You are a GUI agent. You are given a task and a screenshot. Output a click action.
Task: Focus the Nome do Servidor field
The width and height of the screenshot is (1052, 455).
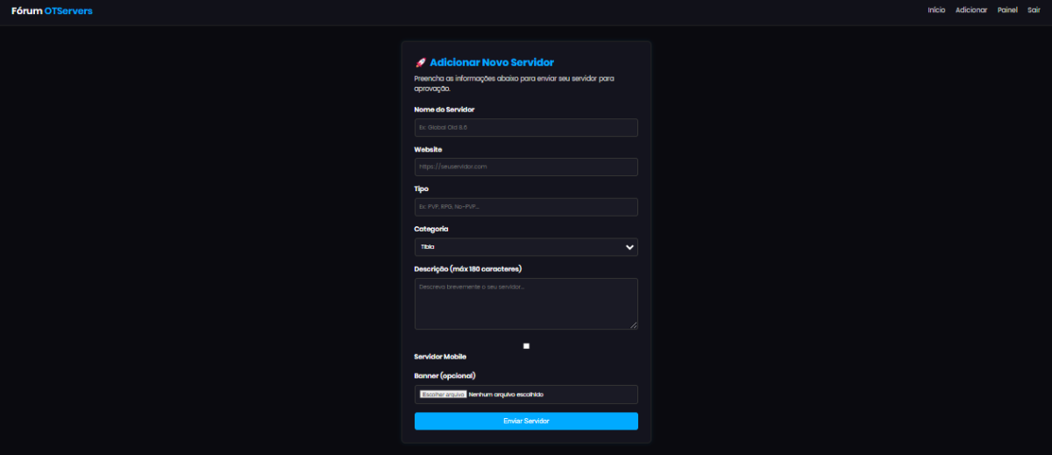pos(526,128)
